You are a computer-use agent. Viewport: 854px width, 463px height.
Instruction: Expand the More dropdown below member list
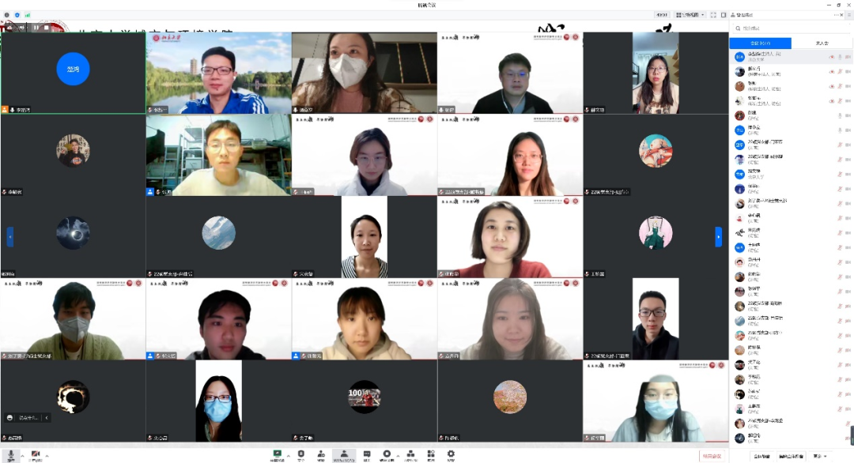tap(818, 456)
